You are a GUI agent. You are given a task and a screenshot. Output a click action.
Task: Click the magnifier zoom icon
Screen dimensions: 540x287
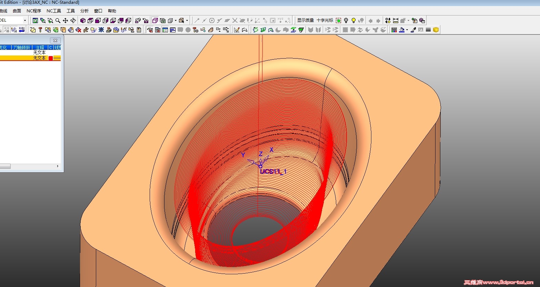coord(58,21)
